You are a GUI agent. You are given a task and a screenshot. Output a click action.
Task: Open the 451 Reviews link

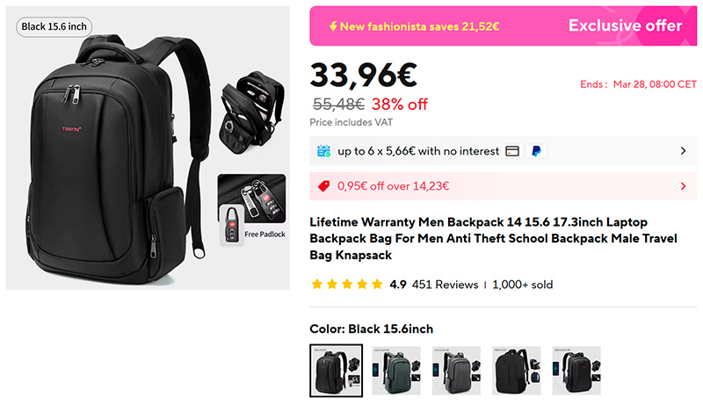point(446,285)
